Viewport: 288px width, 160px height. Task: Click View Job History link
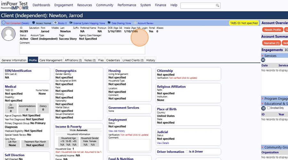point(116,131)
